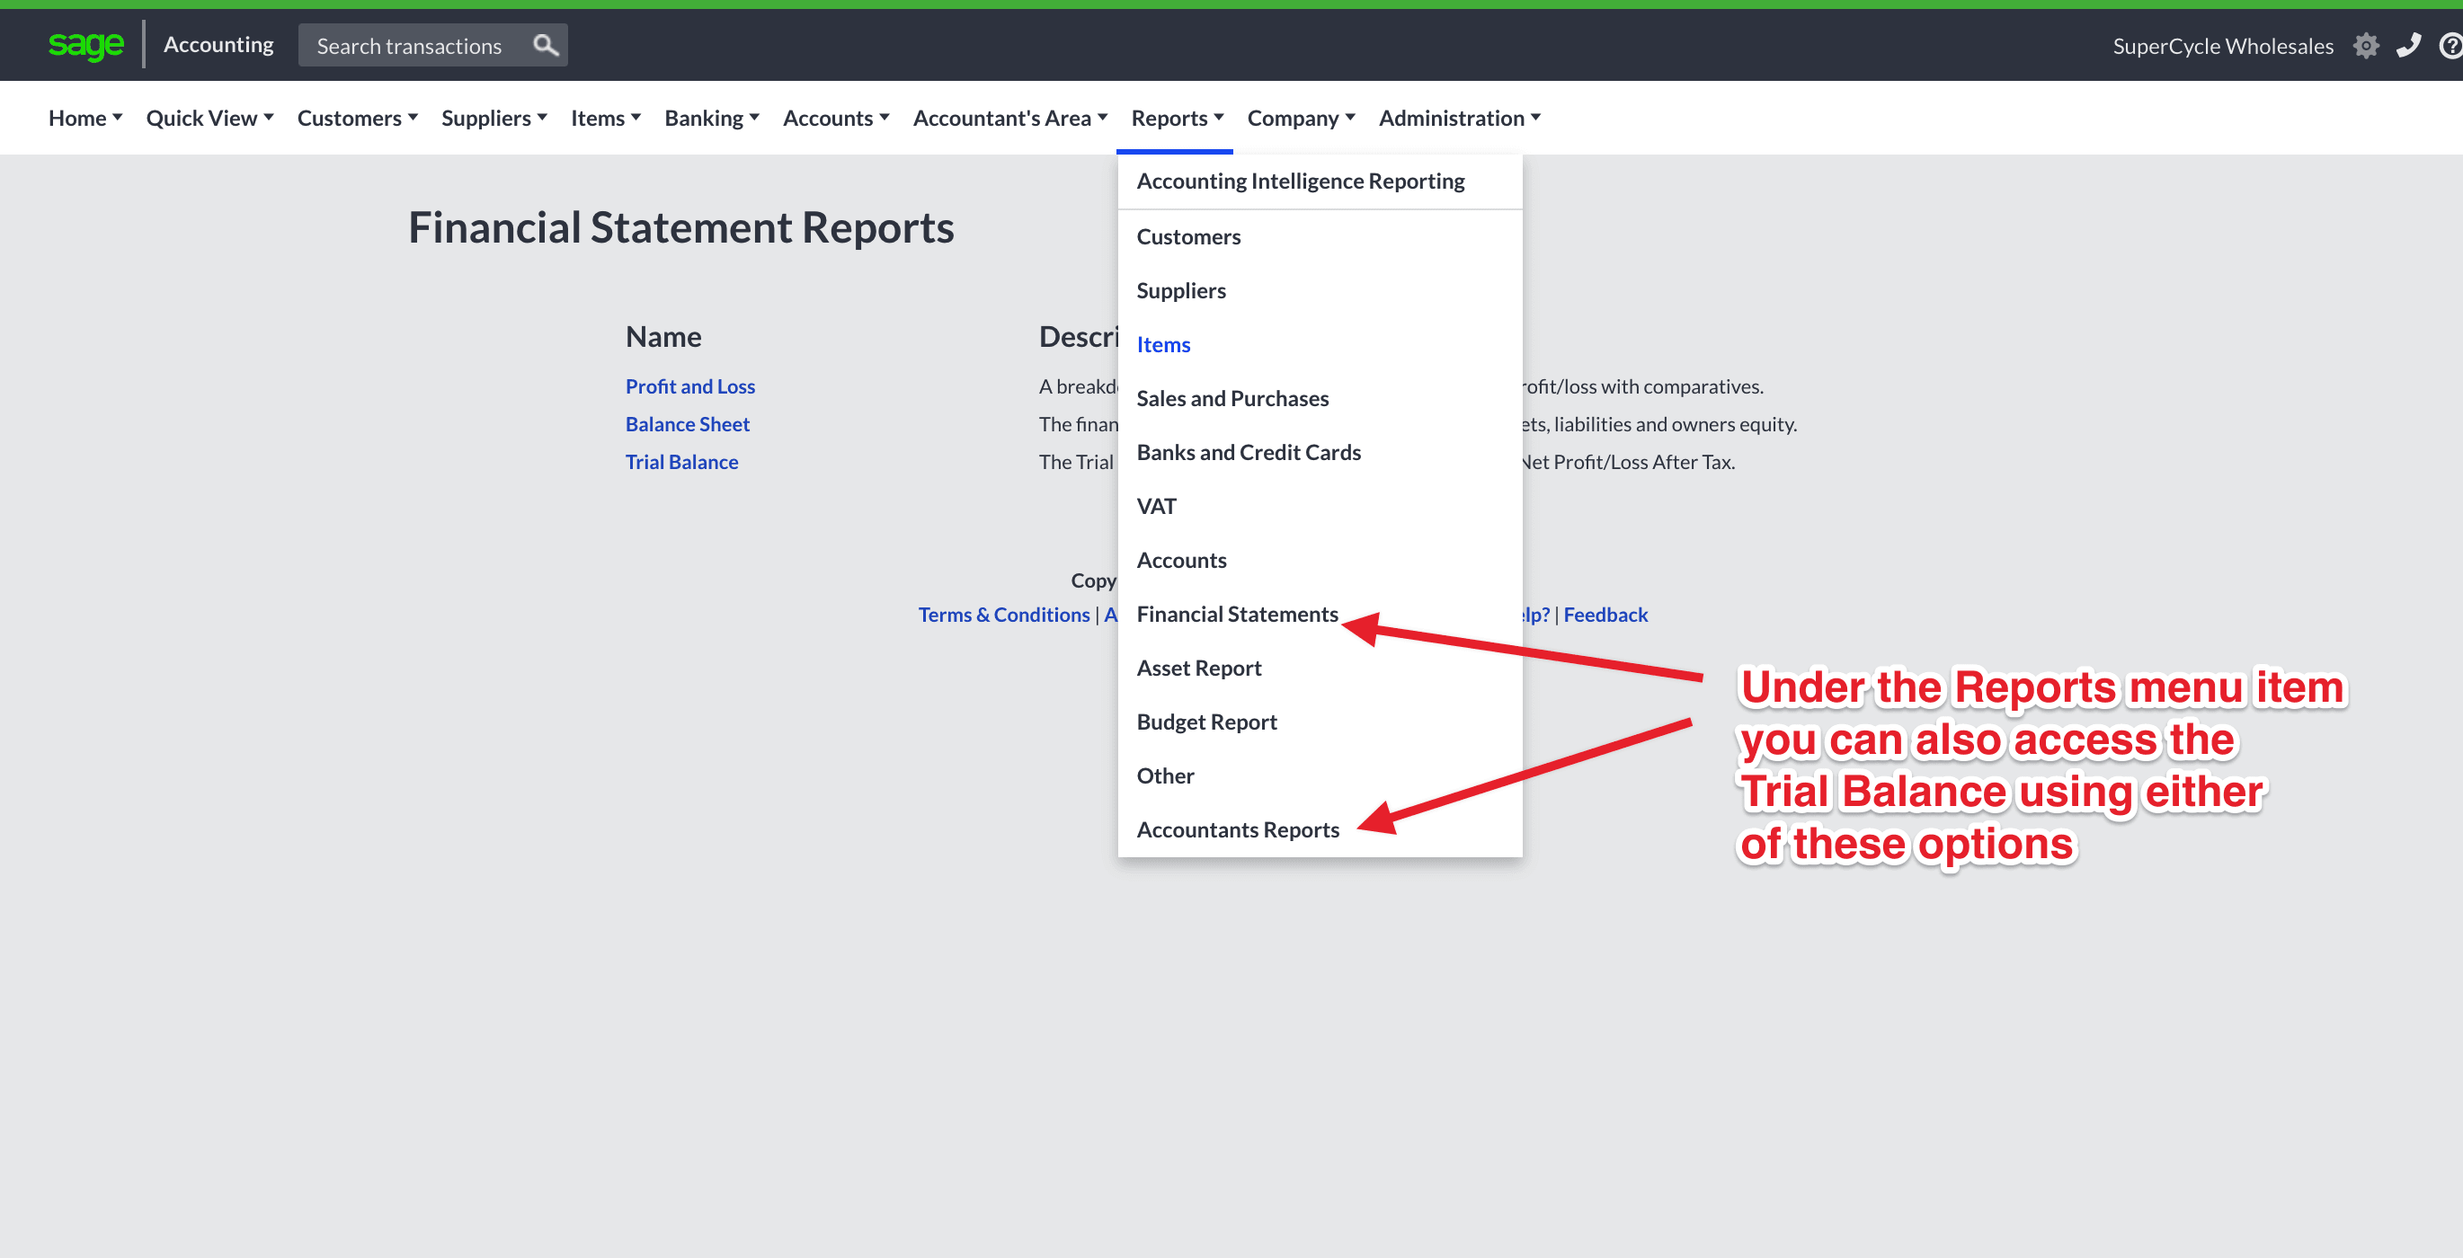Expand the Home dropdown menu

pyautogui.click(x=85, y=118)
